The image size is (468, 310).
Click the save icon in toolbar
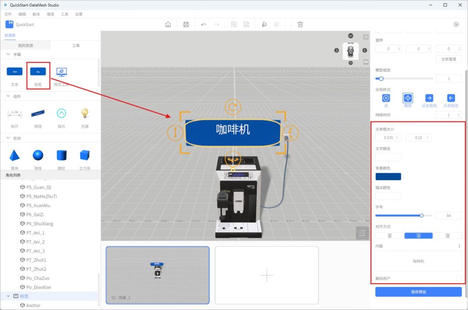[x=186, y=25]
